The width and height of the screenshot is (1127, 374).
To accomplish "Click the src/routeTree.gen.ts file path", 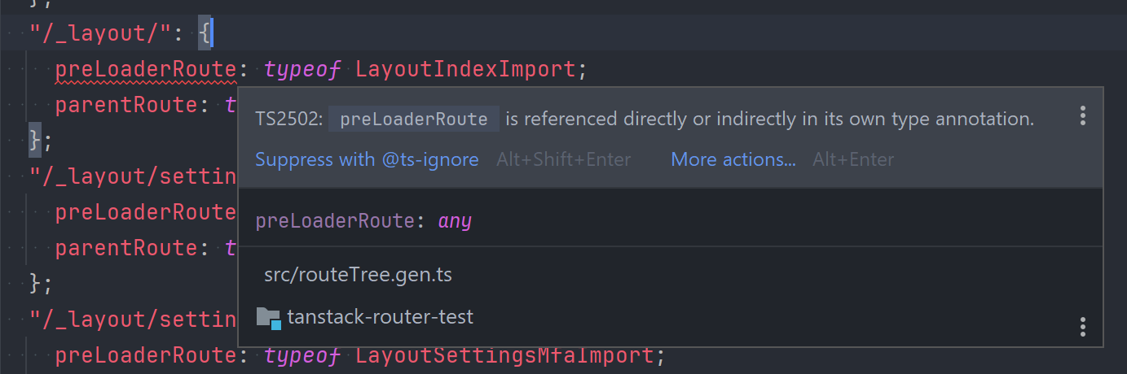I will 358,275.
